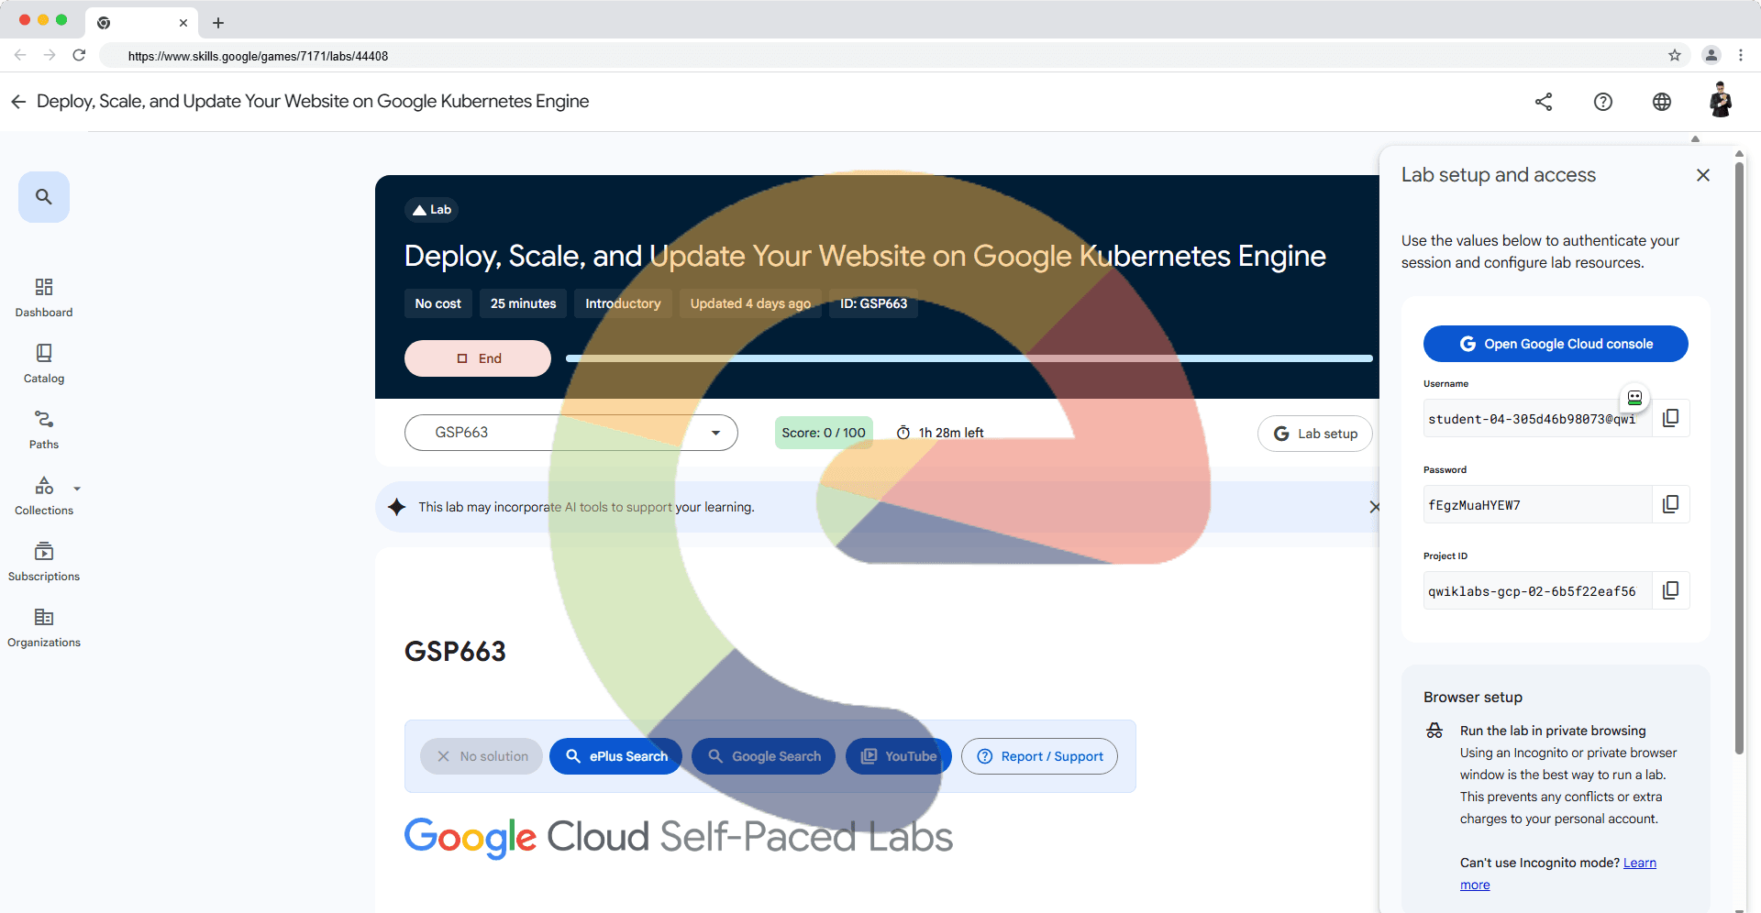Click the No solution button

(482, 756)
